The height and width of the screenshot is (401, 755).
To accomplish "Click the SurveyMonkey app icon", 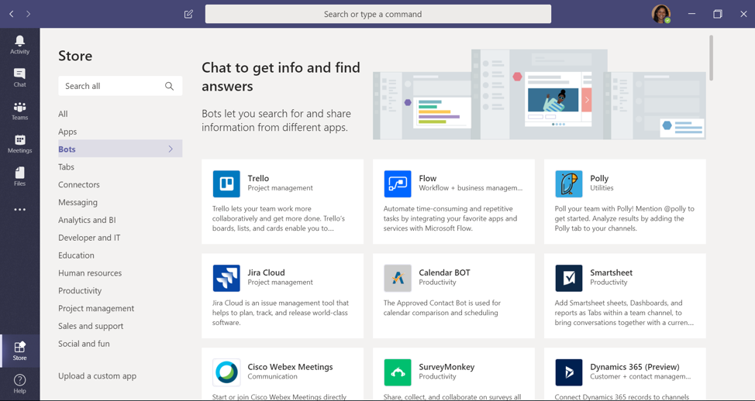I will [x=398, y=372].
